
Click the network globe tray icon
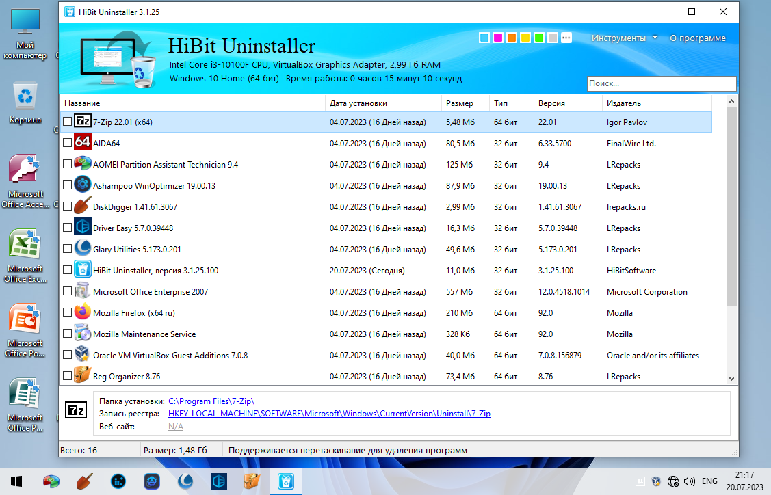point(673,481)
